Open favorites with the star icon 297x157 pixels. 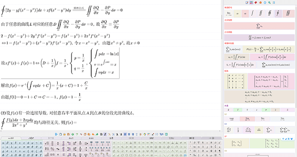point(260,3)
